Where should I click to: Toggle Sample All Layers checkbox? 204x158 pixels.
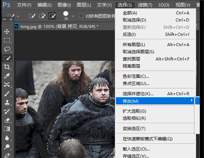(81, 16)
